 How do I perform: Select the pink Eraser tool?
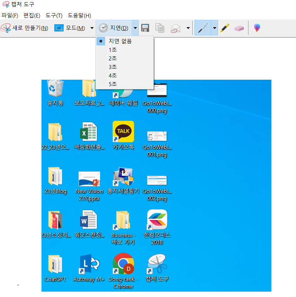tap(239, 28)
